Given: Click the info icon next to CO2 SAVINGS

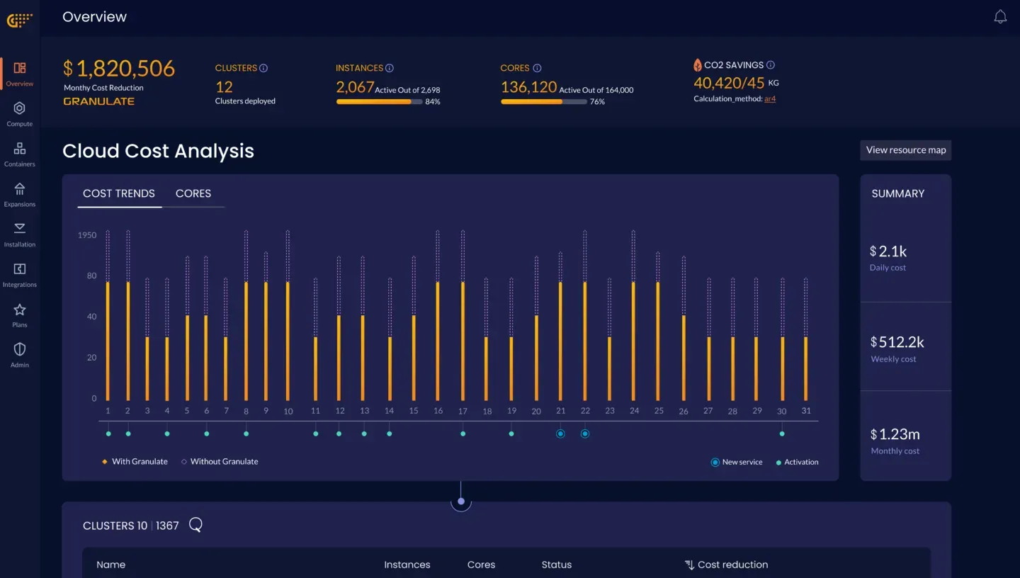Looking at the screenshot, I should click(x=771, y=65).
